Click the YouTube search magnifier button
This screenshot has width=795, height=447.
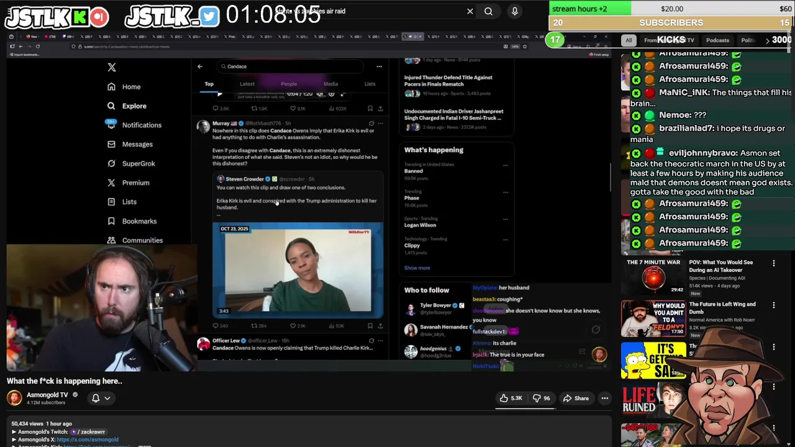tap(488, 11)
